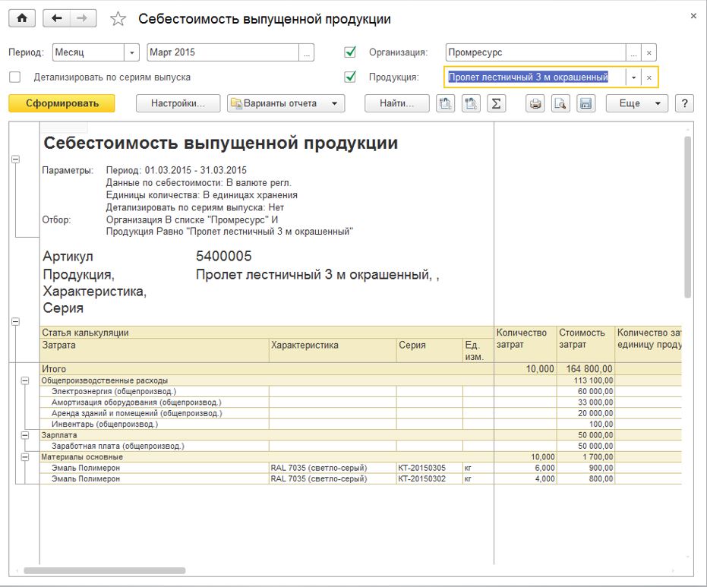
Task: Go to the home page icon
Action: tap(21, 18)
